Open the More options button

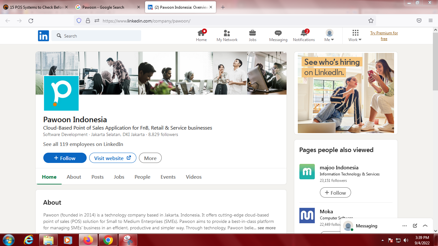[x=150, y=158]
